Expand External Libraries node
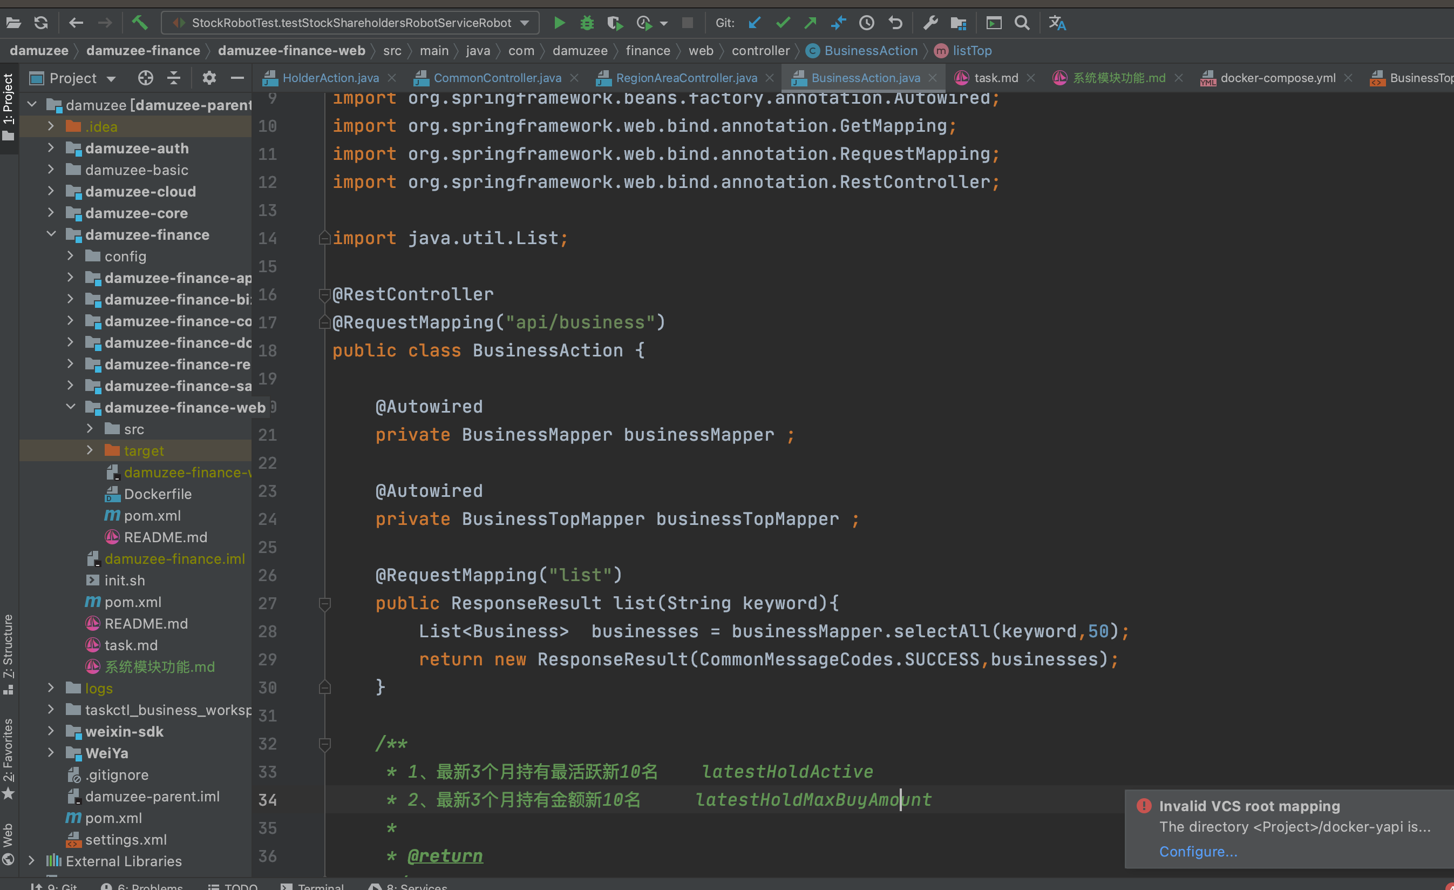The image size is (1454, 890). coord(31,860)
